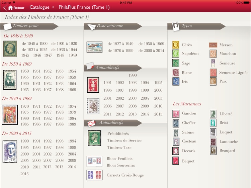Select the Napoléon green stamp icon

[175, 54]
